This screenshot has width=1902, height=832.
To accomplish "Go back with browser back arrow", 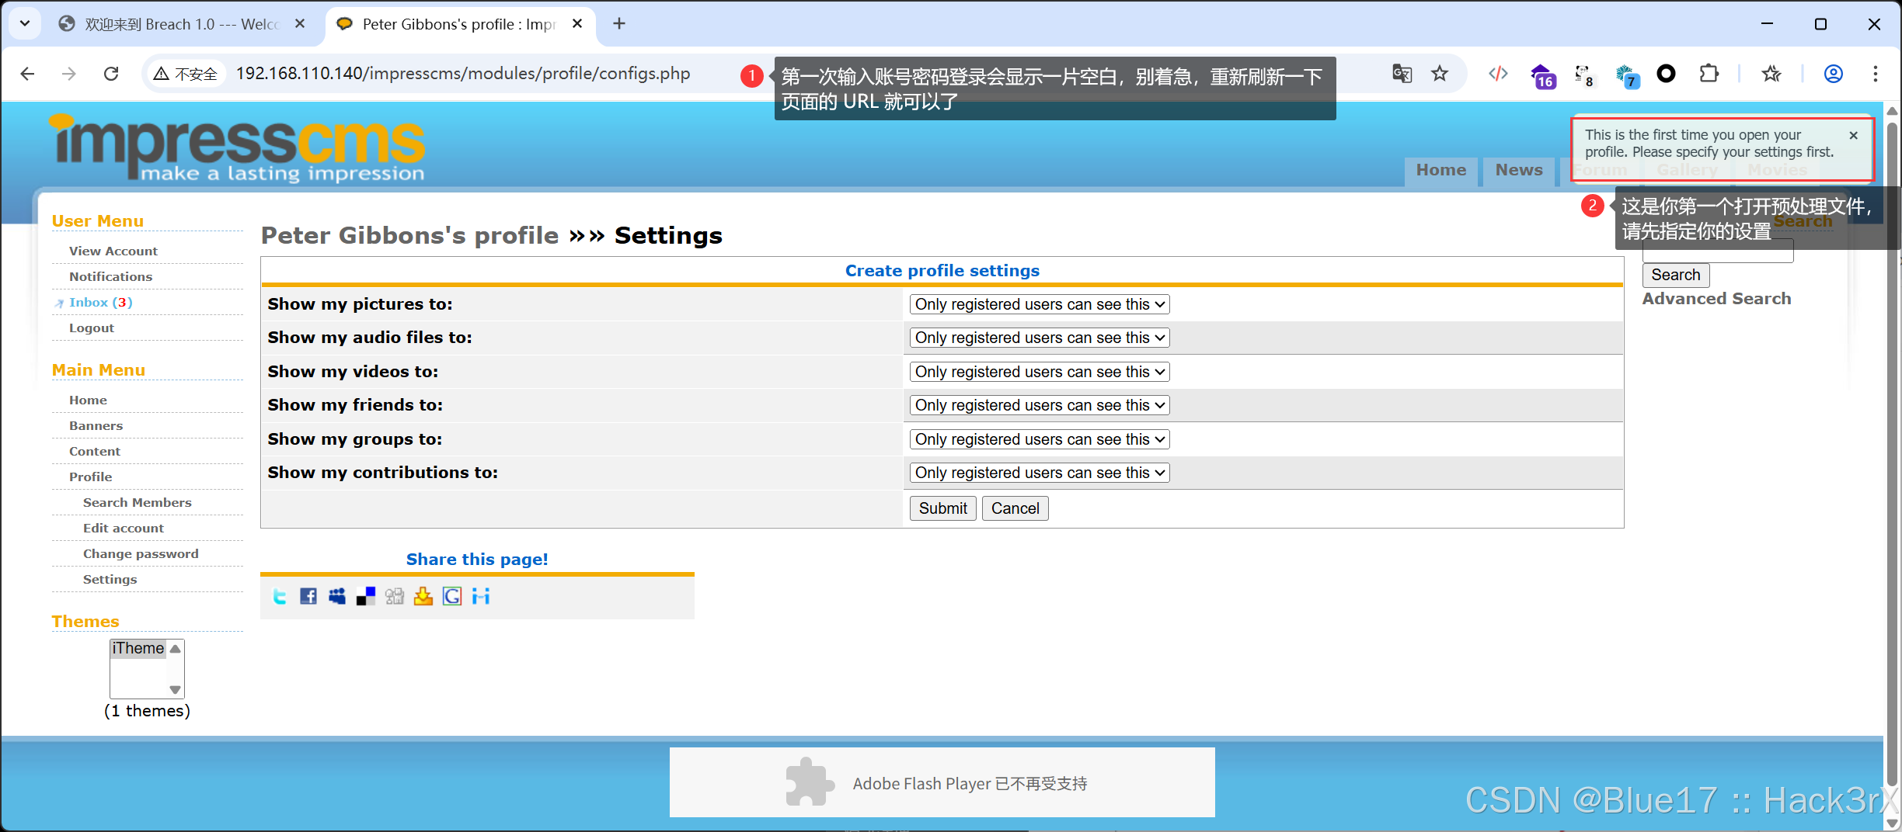I will pyautogui.click(x=28, y=74).
